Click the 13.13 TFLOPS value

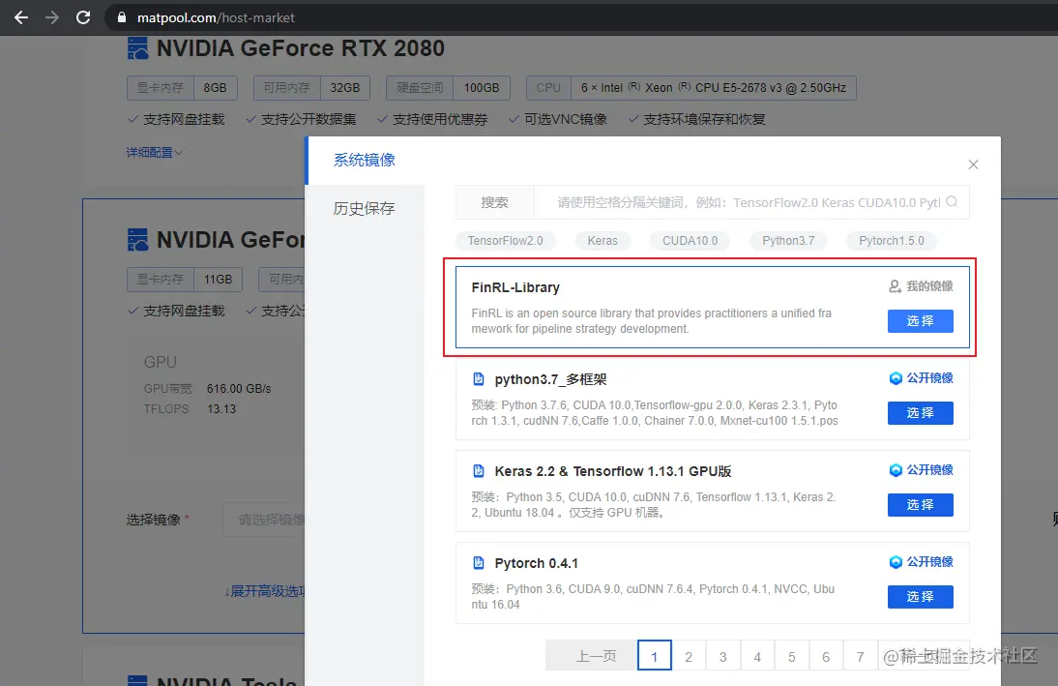(x=221, y=409)
